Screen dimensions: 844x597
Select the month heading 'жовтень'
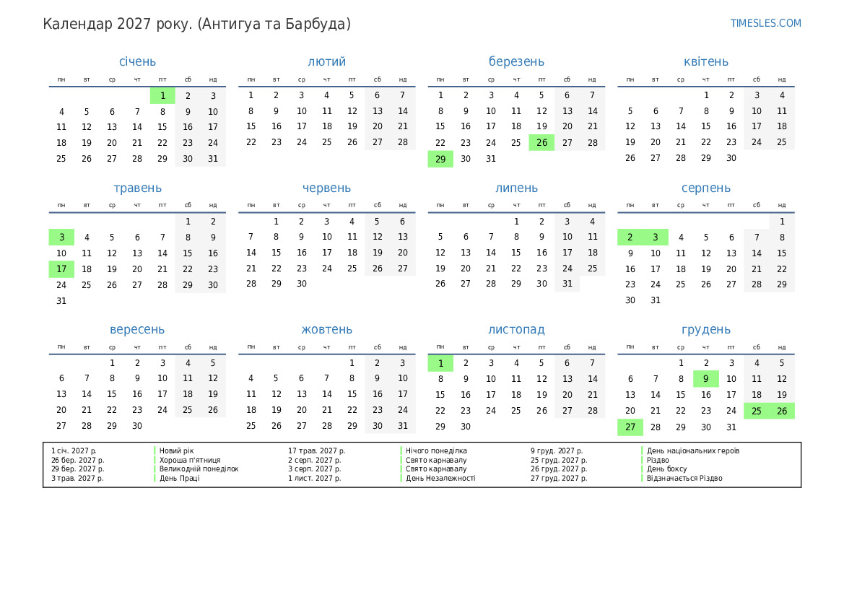pyautogui.click(x=327, y=329)
